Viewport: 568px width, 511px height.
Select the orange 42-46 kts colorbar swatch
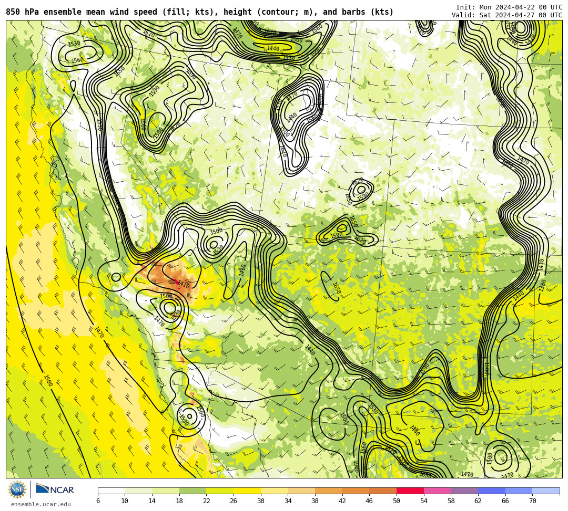click(x=356, y=491)
